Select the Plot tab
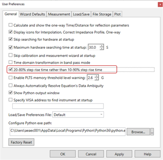Screen dimensions: 163x160 point(118,14)
